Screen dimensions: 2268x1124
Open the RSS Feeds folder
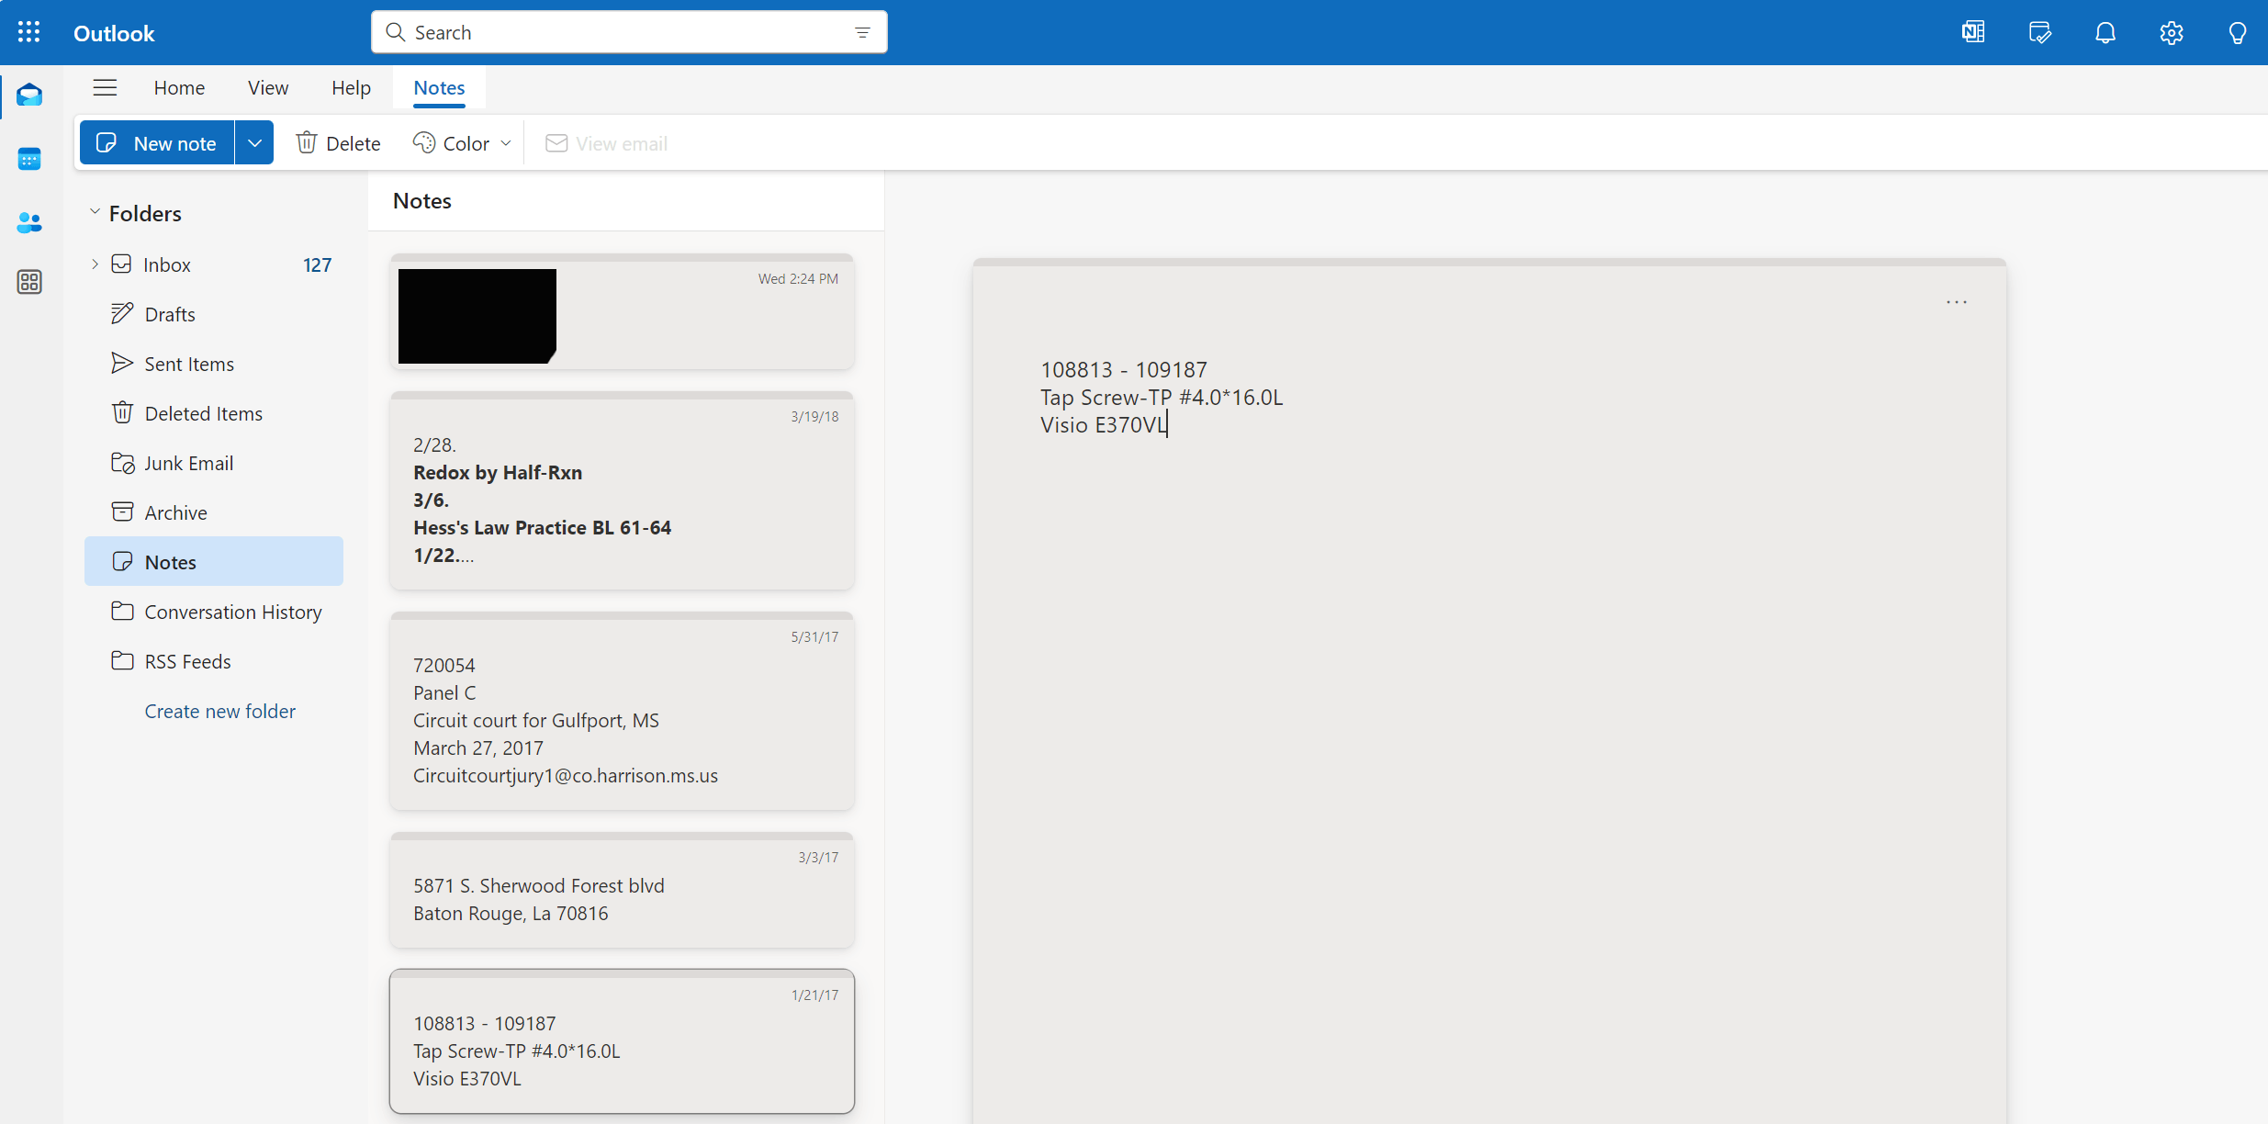(x=214, y=661)
